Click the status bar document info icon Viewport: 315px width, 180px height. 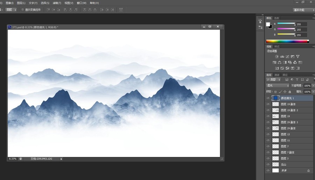tap(21, 159)
